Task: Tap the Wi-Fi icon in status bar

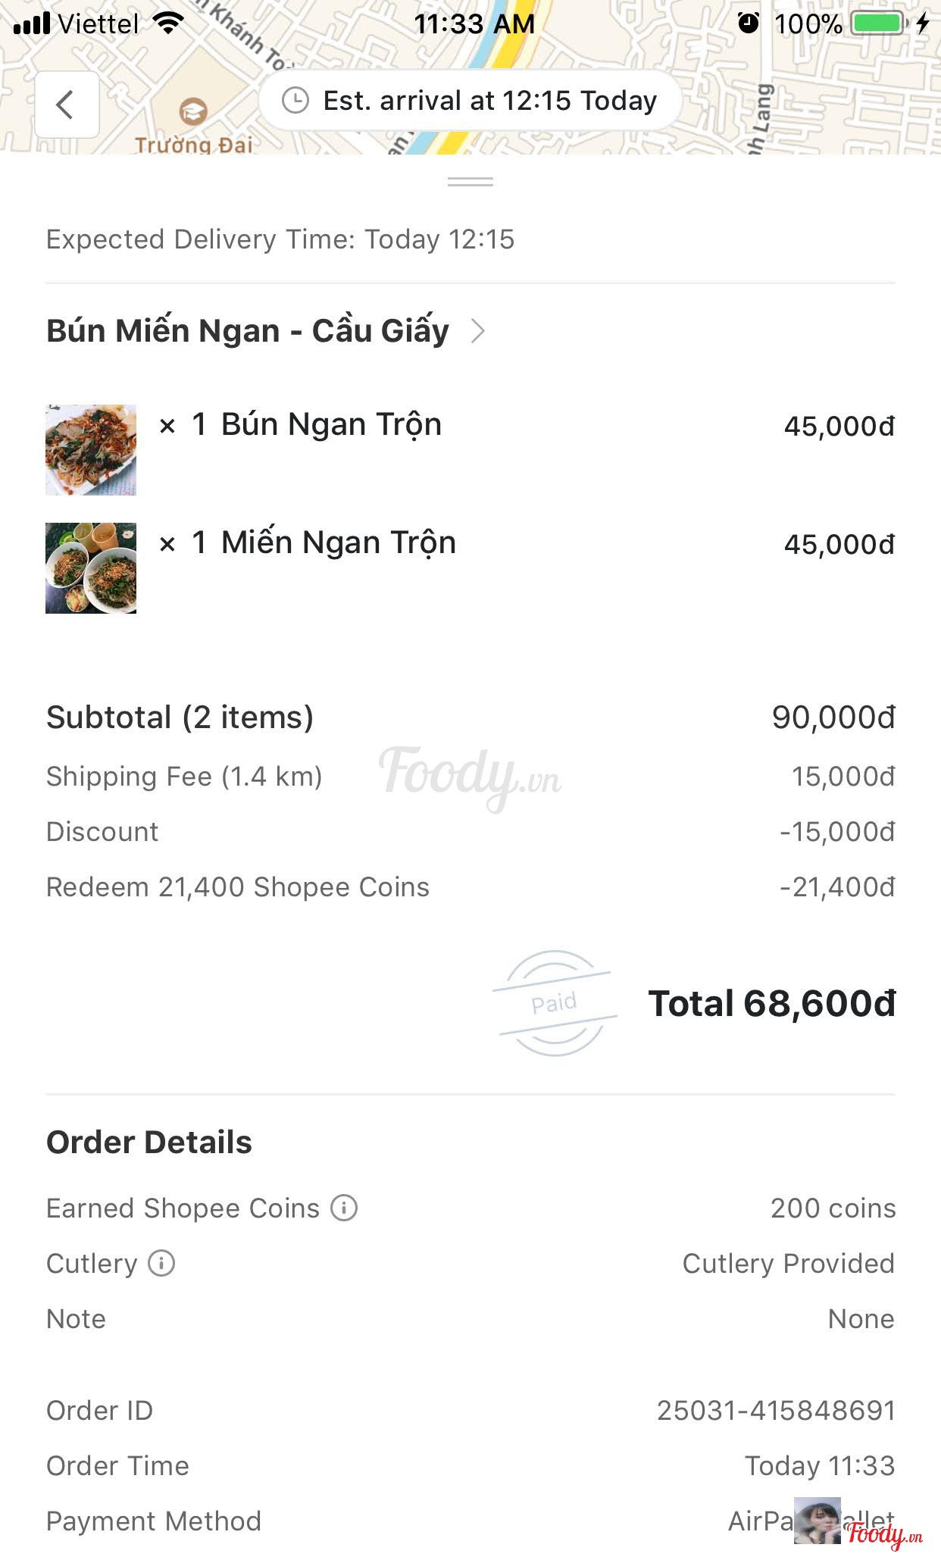Action: click(168, 23)
